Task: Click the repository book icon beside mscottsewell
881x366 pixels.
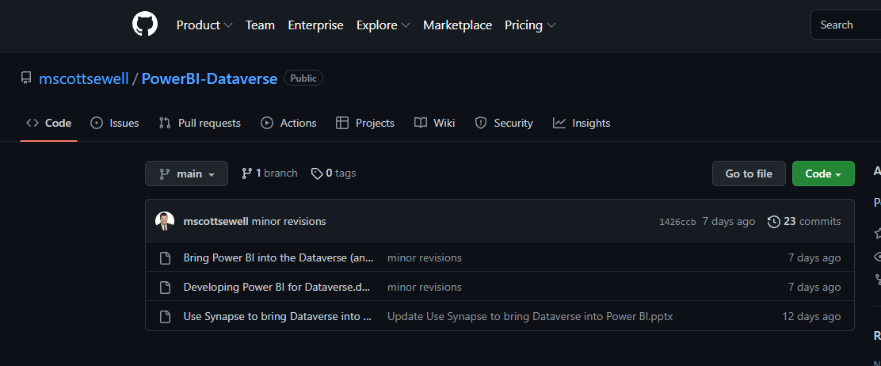Action: pos(26,78)
